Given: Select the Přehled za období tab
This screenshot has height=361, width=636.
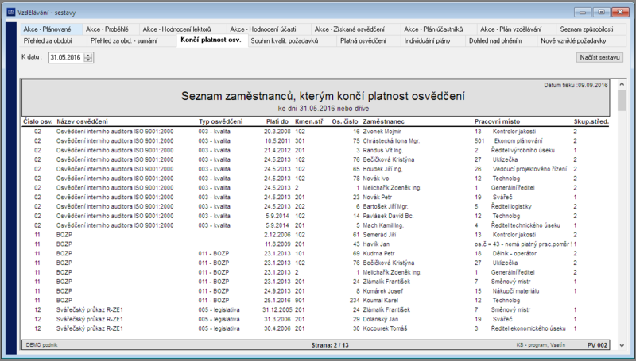Looking at the screenshot, I should pos(53,41).
